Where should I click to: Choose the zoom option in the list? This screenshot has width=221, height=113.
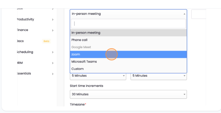(76, 55)
